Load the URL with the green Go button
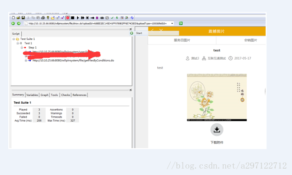 (x=180, y=23)
